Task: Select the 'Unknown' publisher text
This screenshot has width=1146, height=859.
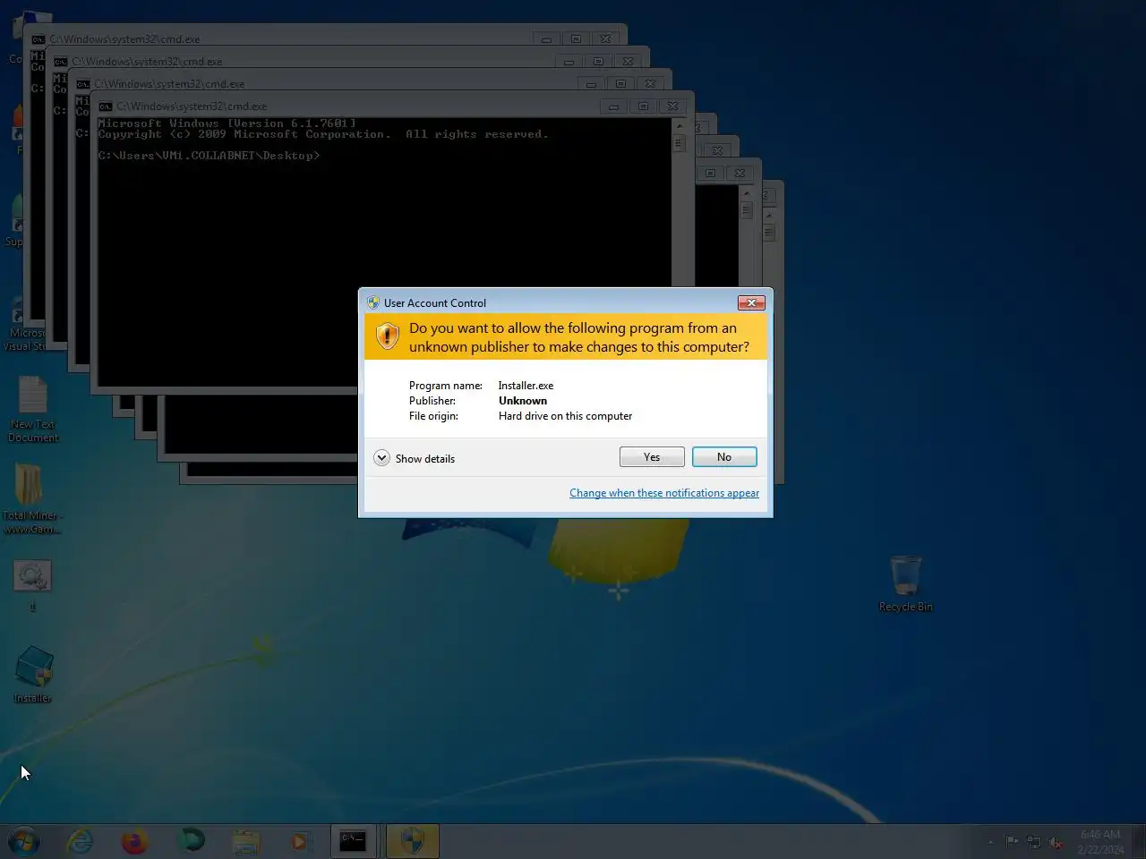Action: coord(523,401)
